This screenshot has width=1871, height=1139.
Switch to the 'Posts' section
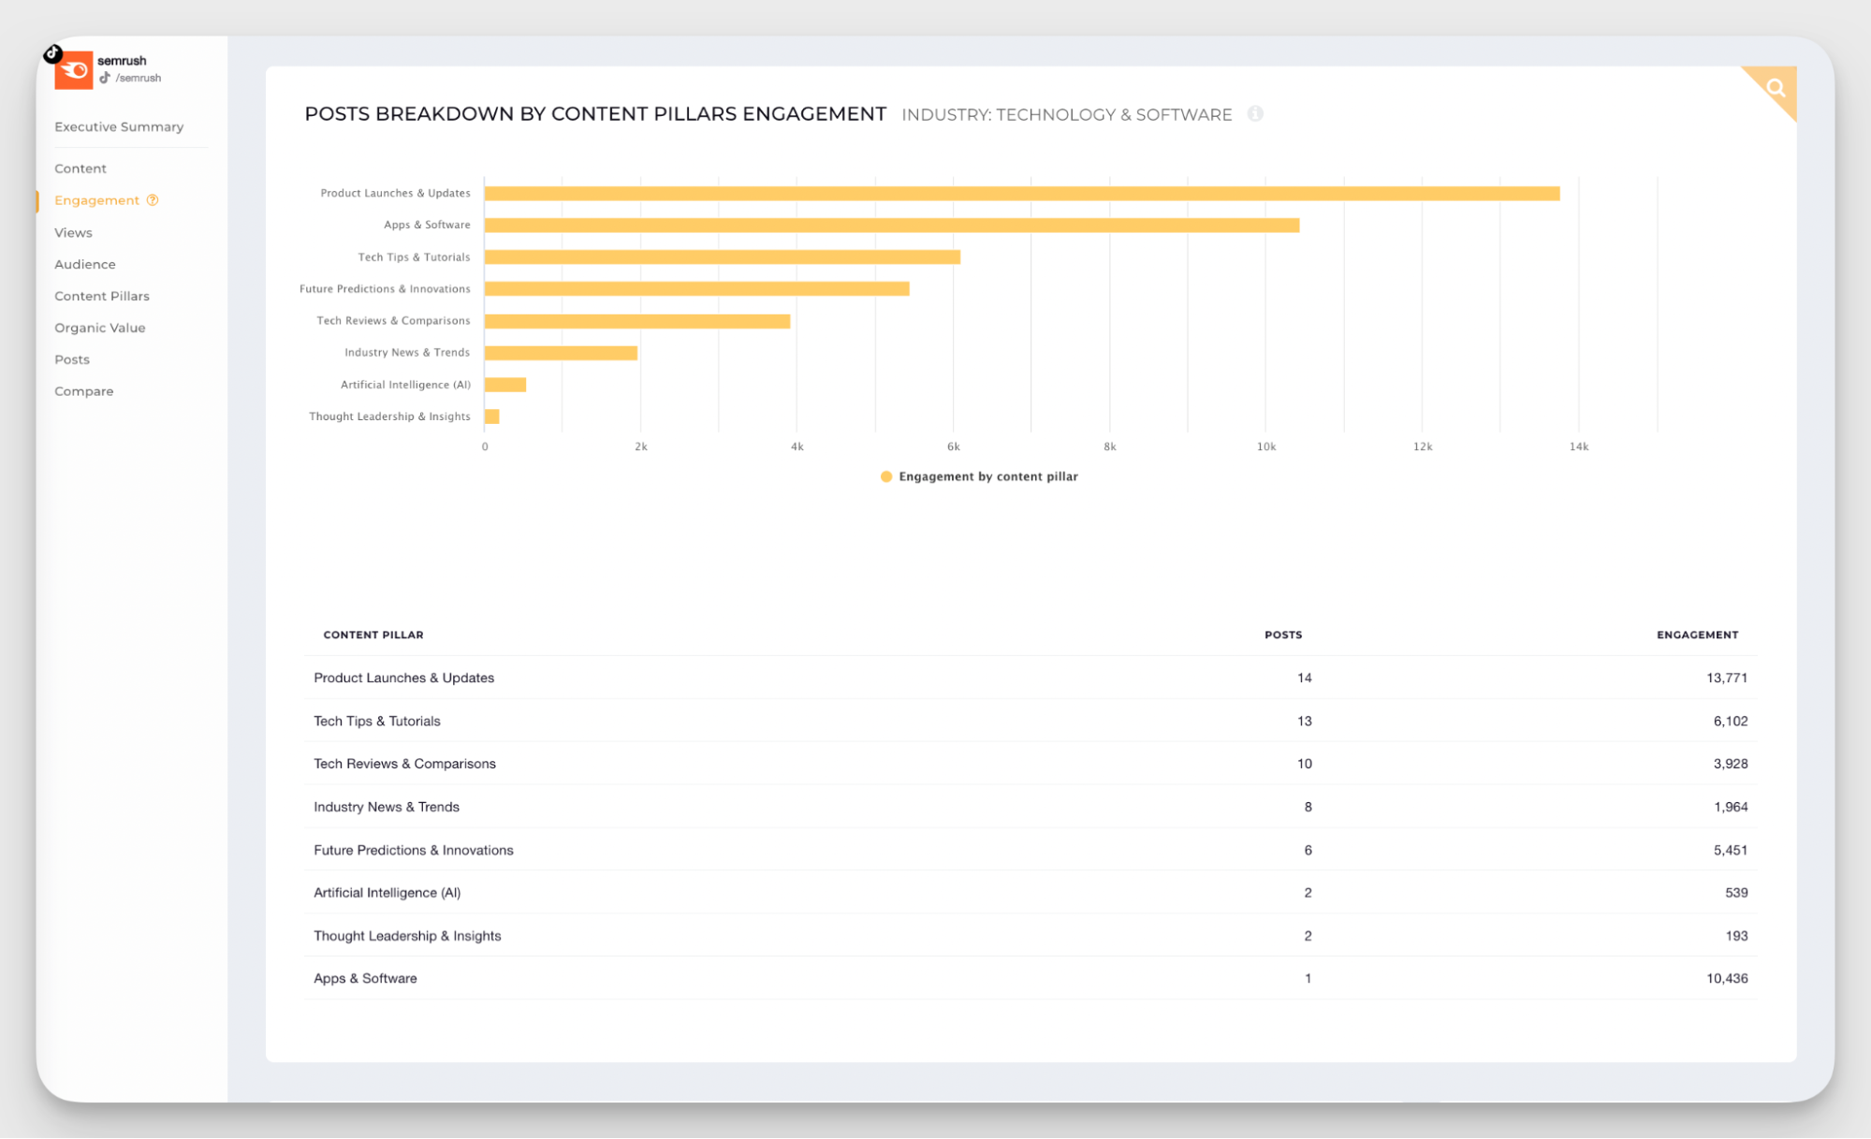tap(71, 358)
